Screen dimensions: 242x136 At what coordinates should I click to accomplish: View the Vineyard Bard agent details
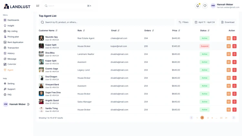[x=228, y=86]
